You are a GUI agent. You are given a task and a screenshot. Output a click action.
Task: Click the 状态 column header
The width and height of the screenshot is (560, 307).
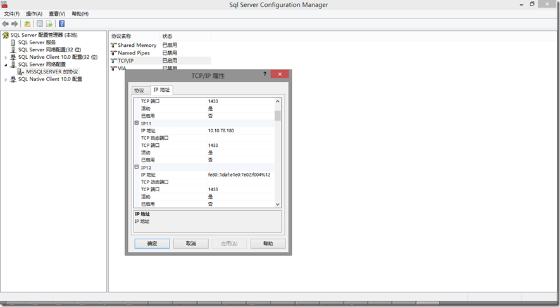[185, 36]
